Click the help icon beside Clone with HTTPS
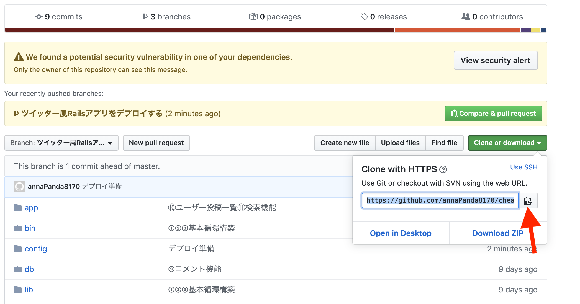The height and width of the screenshot is (304, 580). 443,169
